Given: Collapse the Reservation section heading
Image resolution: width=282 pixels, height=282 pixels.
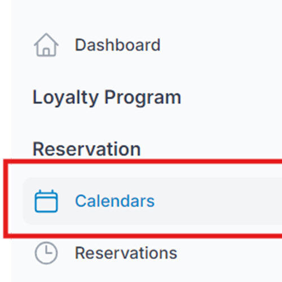Looking at the screenshot, I should point(86,149).
